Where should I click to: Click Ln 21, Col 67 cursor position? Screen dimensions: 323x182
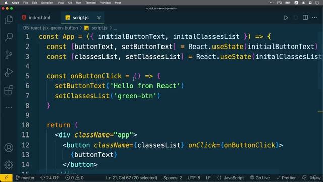point(132,178)
